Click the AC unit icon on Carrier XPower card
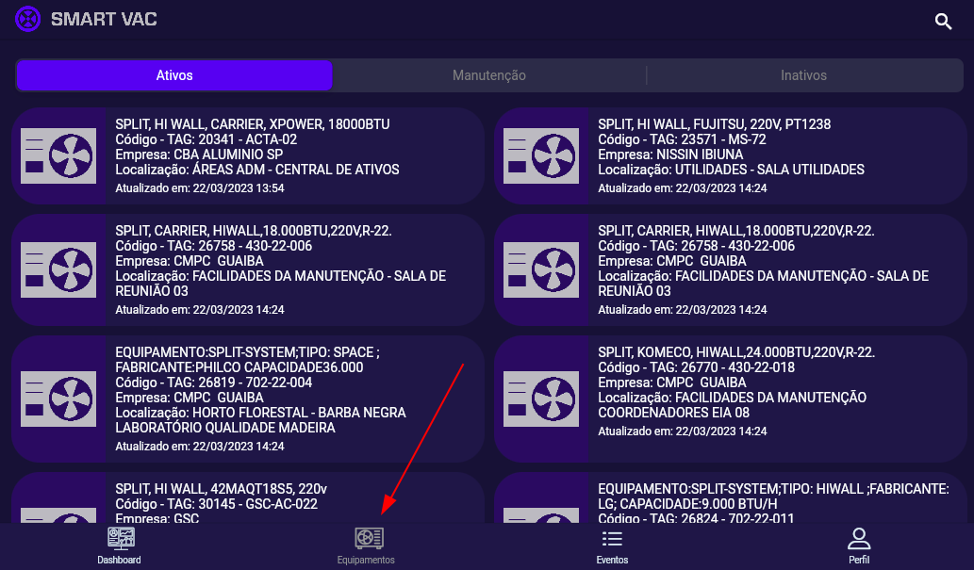The width and height of the screenshot is (974, 570). click(58, 155)
